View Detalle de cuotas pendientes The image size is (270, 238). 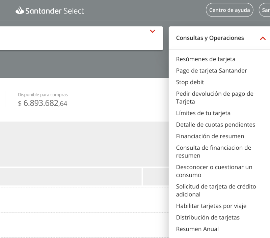point(215,124)
